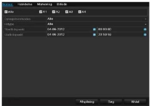Viewport: 150px width, 106px height.
Task: Click the Søg search button
Action: 111,102
